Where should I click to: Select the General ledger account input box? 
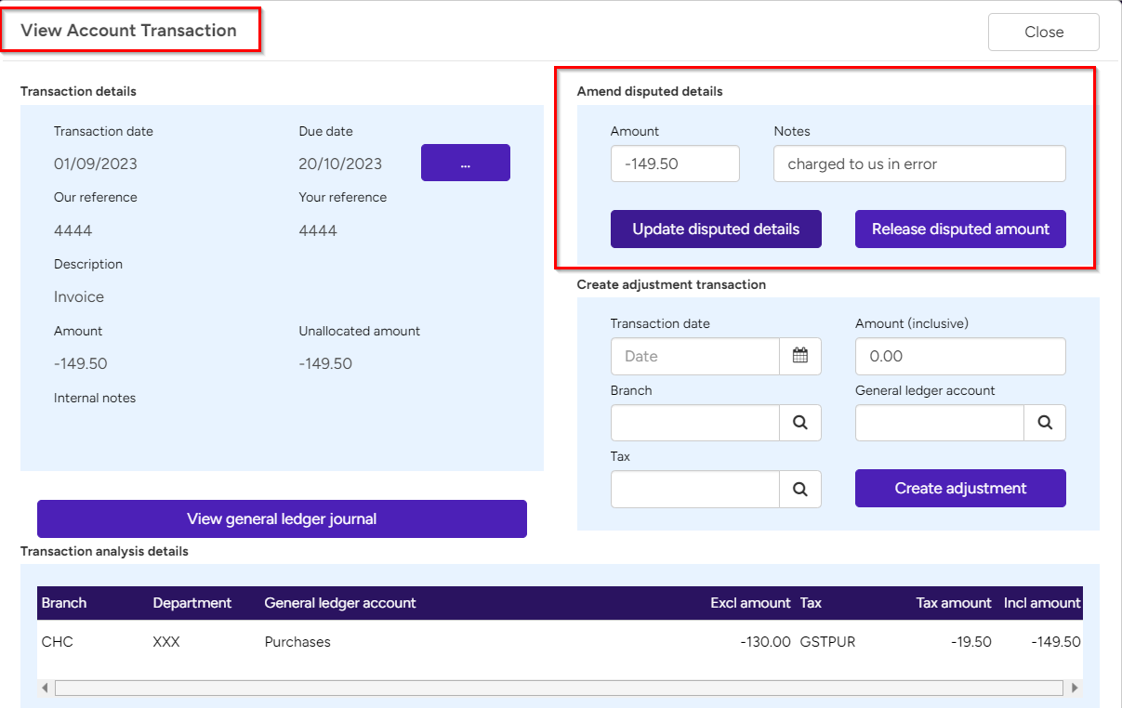coord(938,423)
